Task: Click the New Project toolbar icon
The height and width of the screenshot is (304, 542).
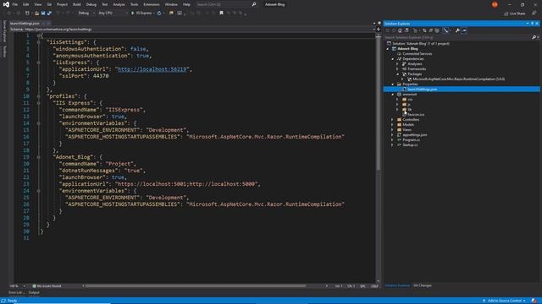Action: pyautogui.click(x=27, y=14)
